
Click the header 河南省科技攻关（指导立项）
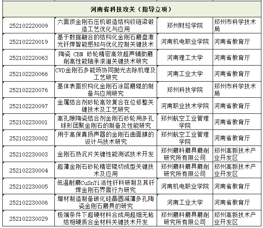click(131, 9)
